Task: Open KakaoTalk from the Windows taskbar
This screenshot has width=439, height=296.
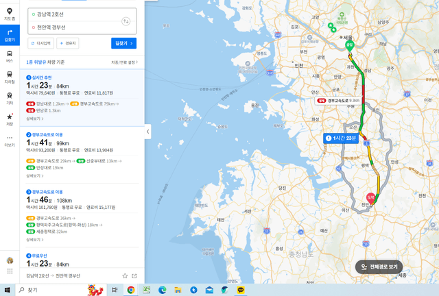Action: tap(240, 290)
